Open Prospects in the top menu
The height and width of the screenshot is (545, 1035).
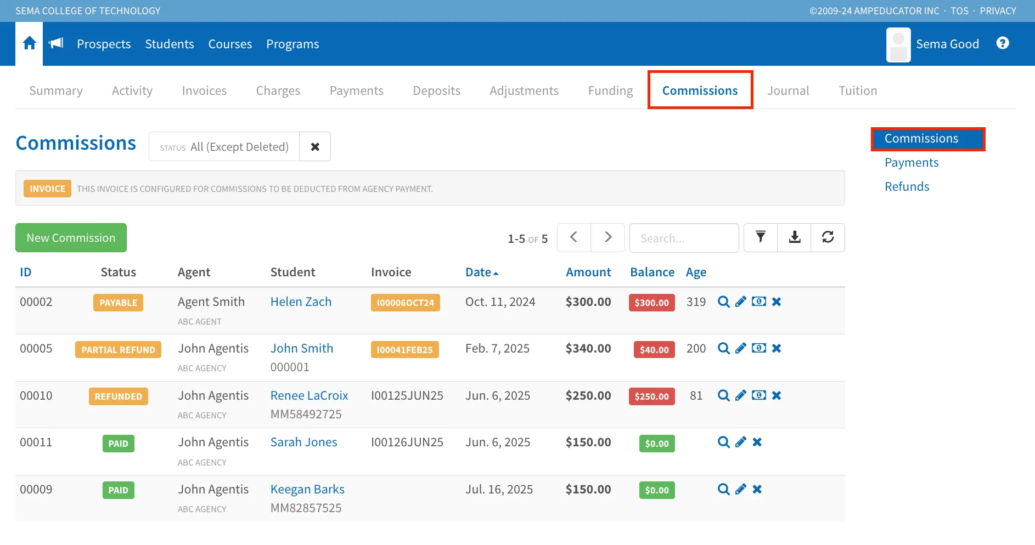(x=104, y=44)
